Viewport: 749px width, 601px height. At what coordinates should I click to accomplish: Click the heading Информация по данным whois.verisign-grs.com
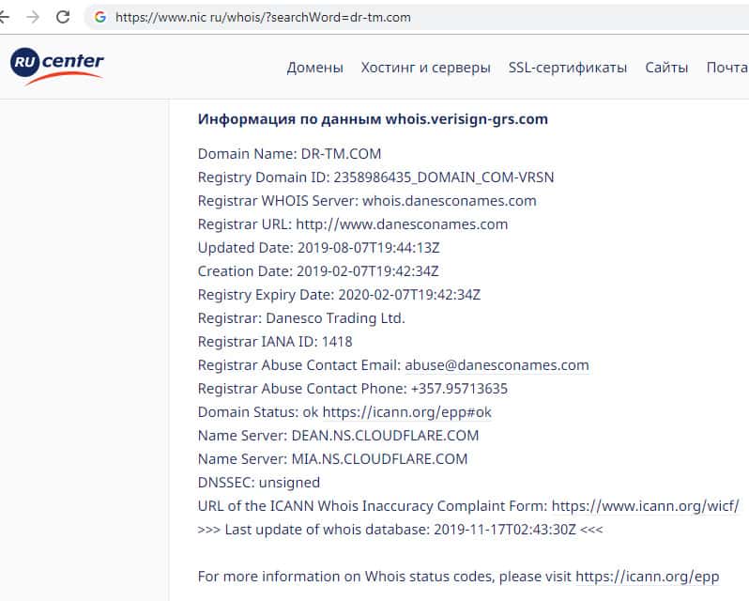tap(373, 119)
